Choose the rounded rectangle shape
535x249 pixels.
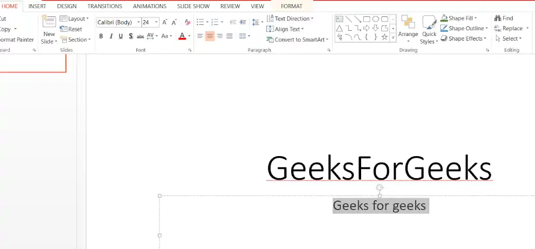click(x=385, y=18)
